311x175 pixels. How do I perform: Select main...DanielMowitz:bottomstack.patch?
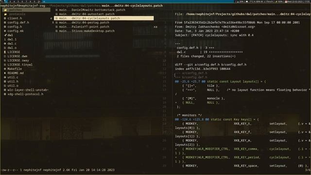(x=92, y=10)
